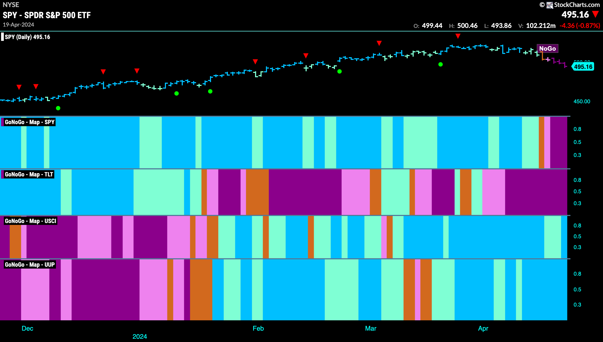The height and width of the screenshot is (342, 603).
Task: Click the leftmost red triangle marker
Action: coord(19,87)
